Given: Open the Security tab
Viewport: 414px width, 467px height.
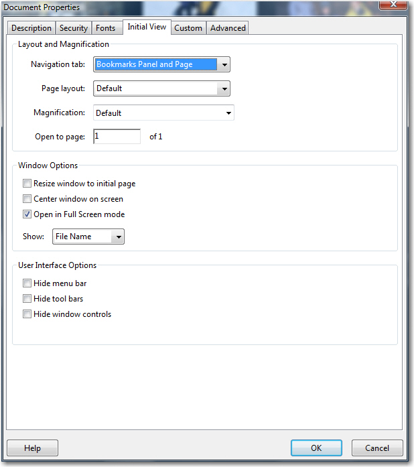Looking at the screenshot, I should pyautogui.click(x=74, y=28).
